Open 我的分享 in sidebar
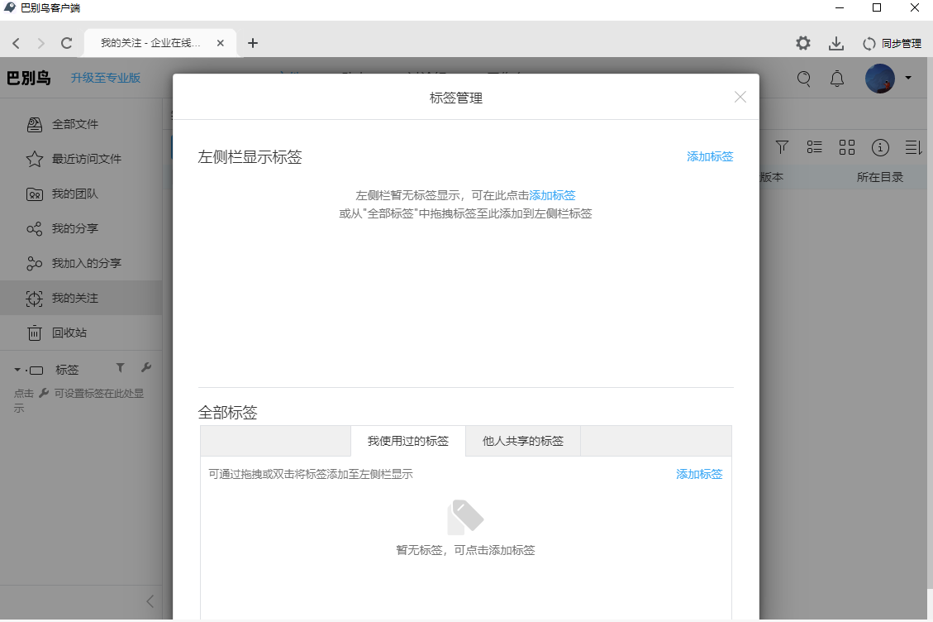 (81, 228)
